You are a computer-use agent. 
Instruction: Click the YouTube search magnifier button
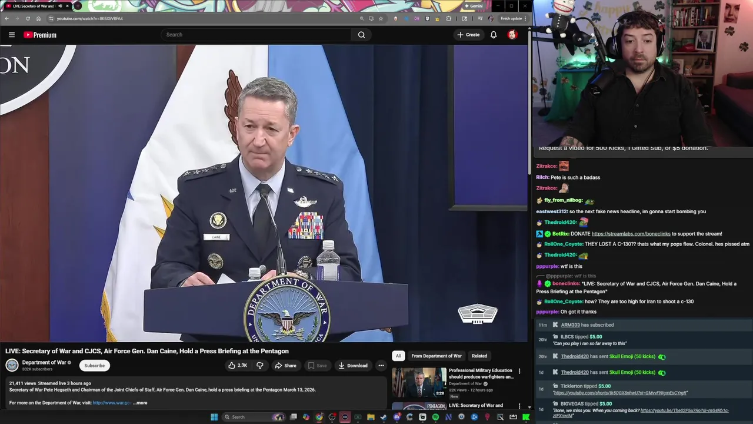coord(361,35)
